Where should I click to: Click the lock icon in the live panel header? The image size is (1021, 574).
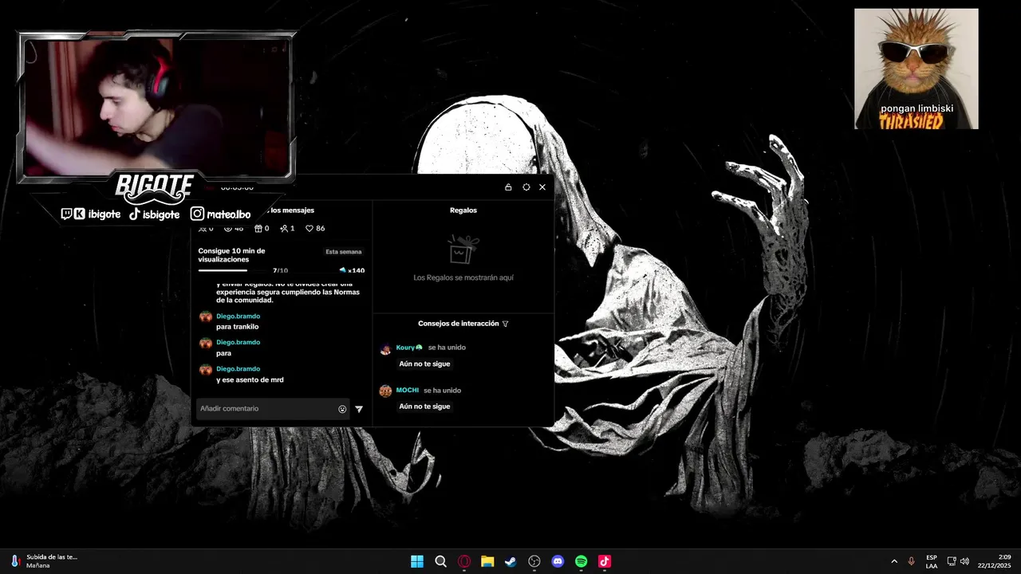(508, 187)
